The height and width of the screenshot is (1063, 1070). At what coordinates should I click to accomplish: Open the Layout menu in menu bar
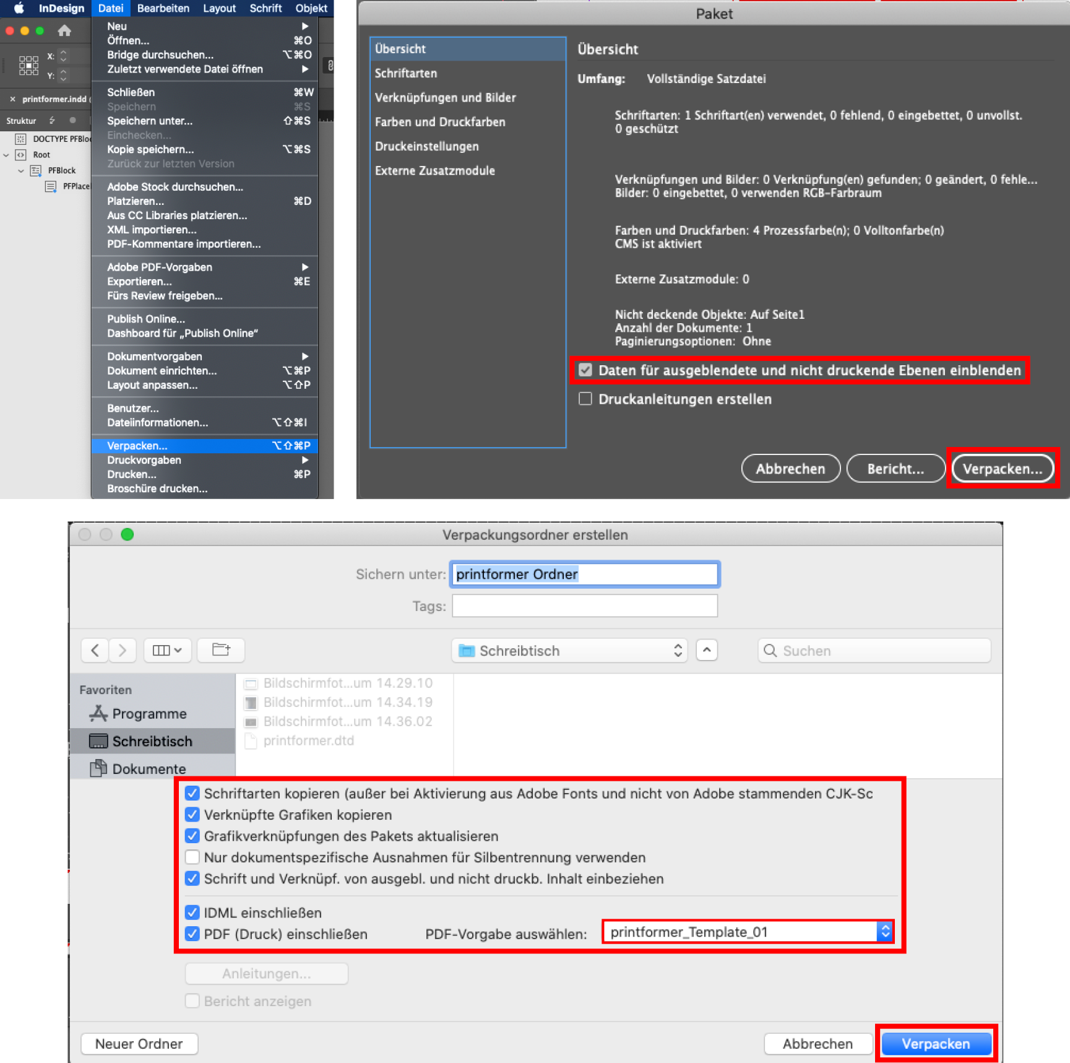(x=219, y=8)
